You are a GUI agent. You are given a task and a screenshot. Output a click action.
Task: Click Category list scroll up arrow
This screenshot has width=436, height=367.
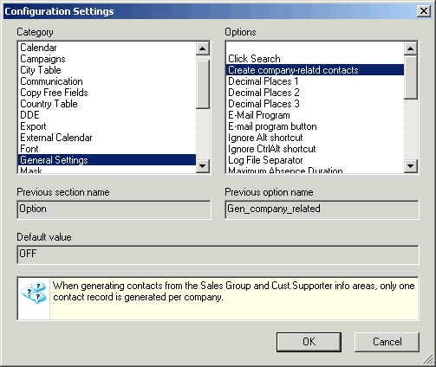203,48
